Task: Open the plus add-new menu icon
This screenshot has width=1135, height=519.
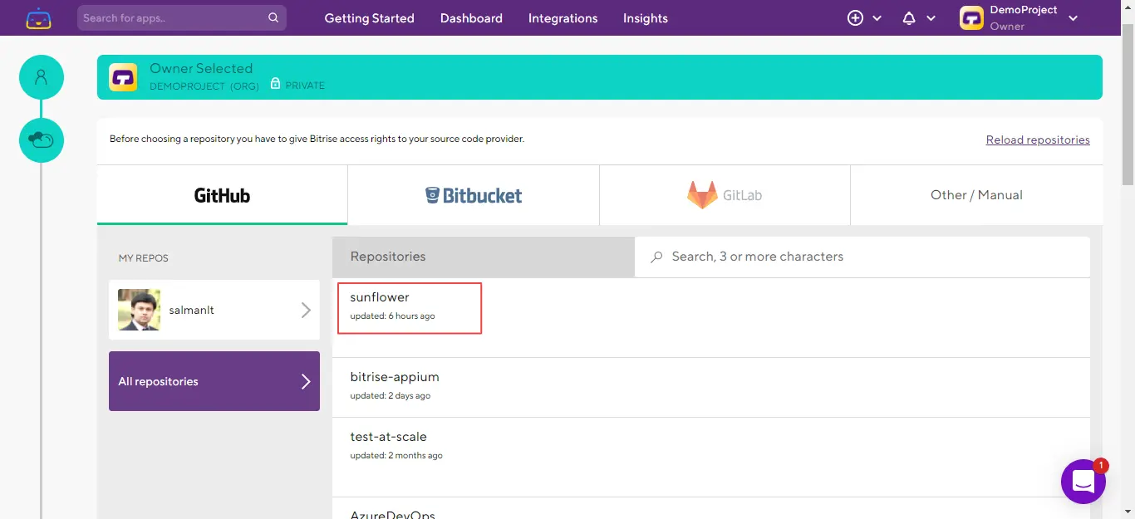Action: tap(855, 18)
